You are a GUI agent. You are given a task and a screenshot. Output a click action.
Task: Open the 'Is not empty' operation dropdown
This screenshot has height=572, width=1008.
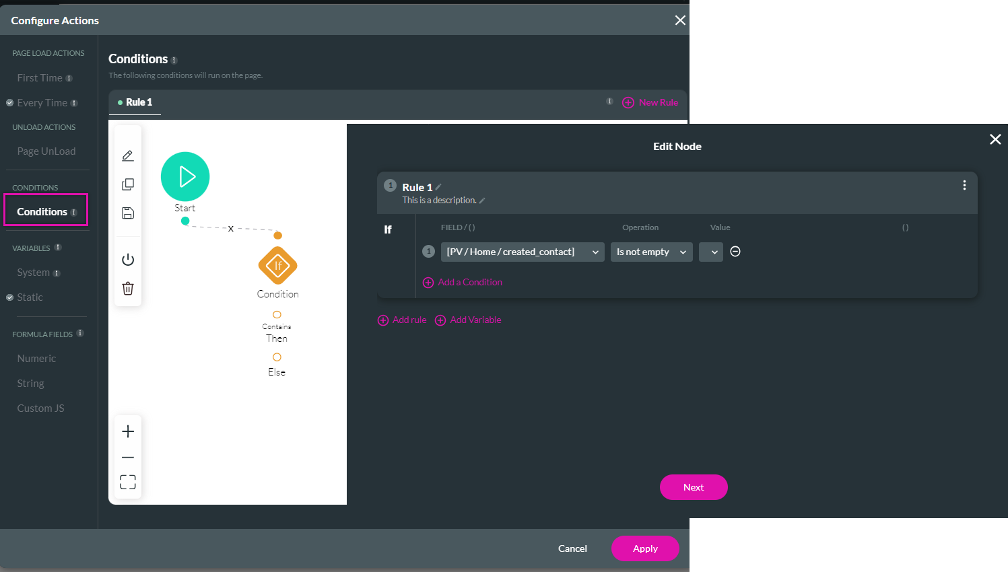pyautogui.click(x=652, y=252)
